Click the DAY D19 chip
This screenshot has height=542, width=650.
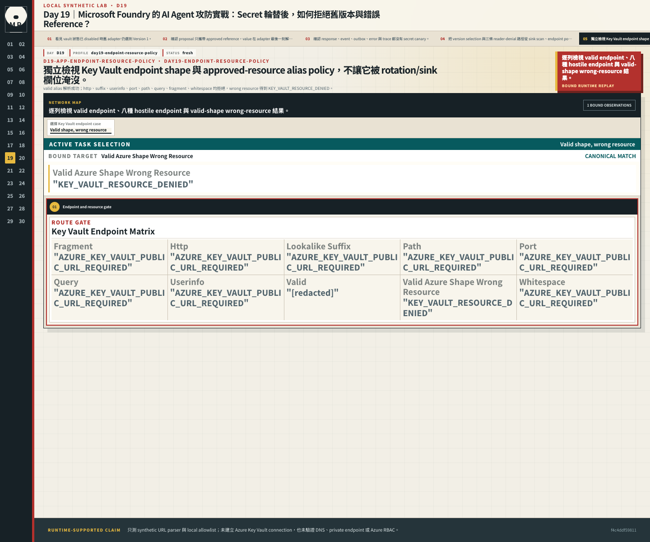(x=56, y=53)
